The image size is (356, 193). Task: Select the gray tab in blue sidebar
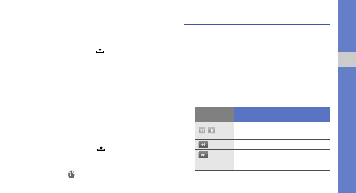click(347, 59)
